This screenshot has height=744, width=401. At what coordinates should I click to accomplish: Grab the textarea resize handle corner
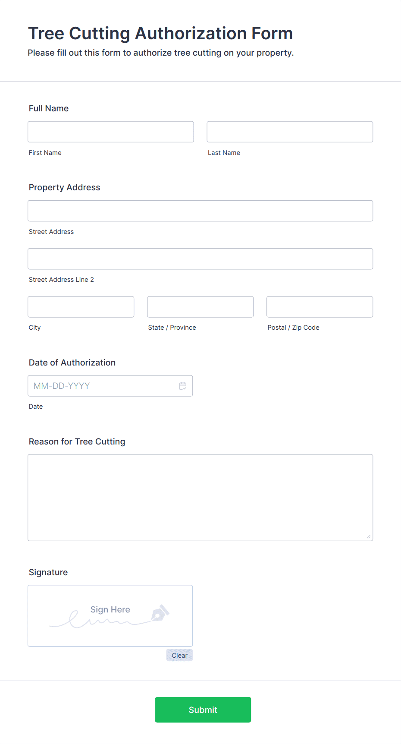pyautogui.click(x=369, y=536)
